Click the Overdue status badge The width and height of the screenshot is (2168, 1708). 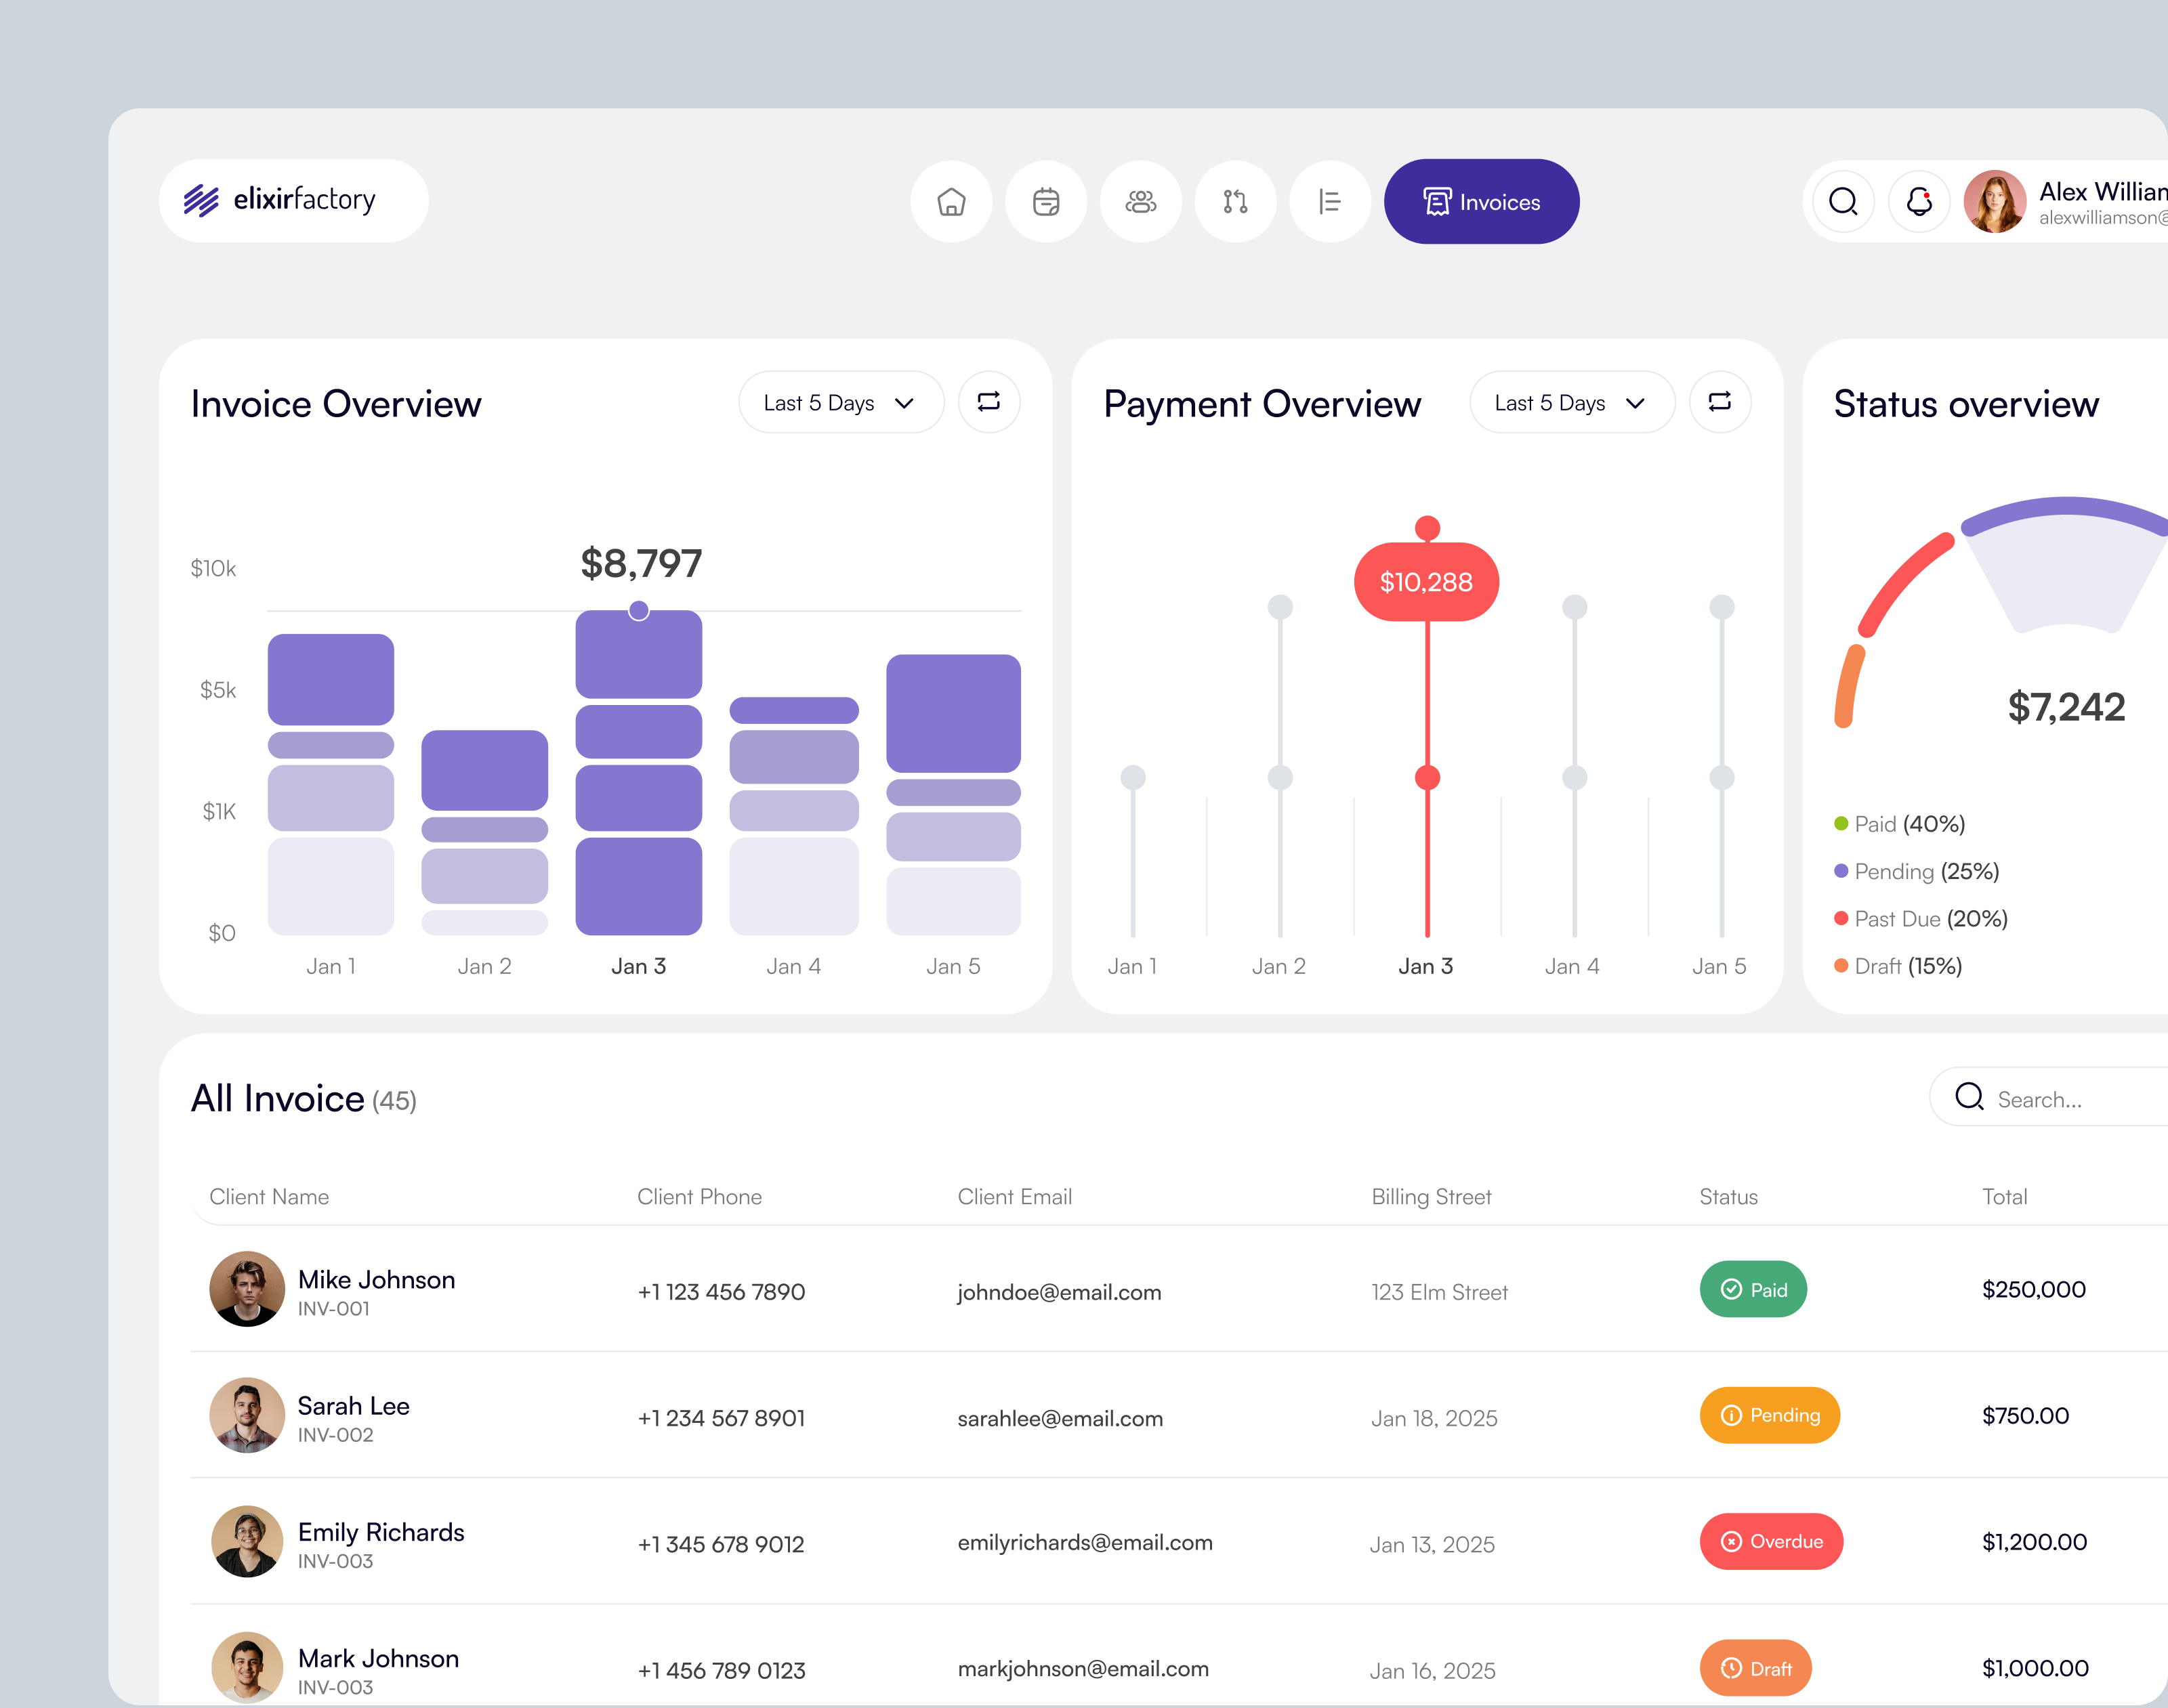pos(1771,1542)
